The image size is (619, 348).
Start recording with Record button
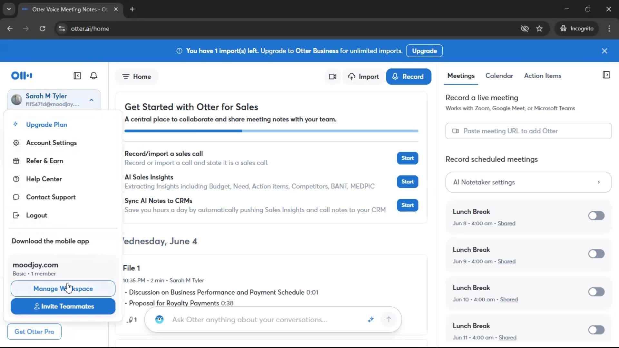click(x=408, y=77)
